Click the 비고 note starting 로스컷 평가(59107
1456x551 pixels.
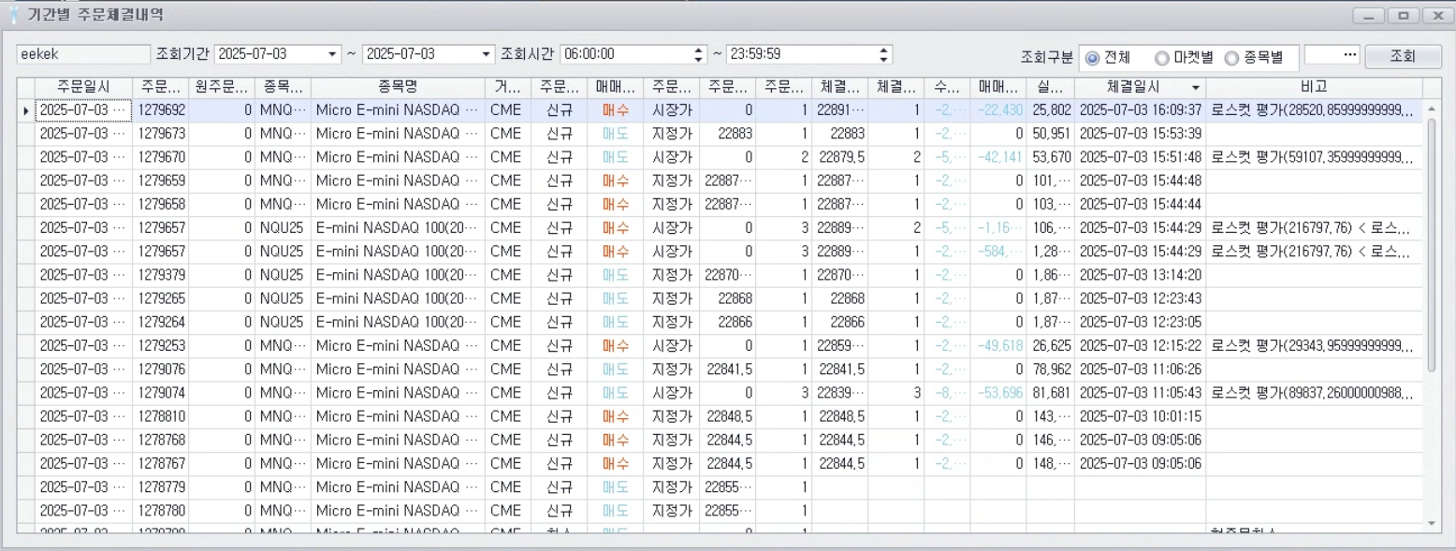(1314, 157)
